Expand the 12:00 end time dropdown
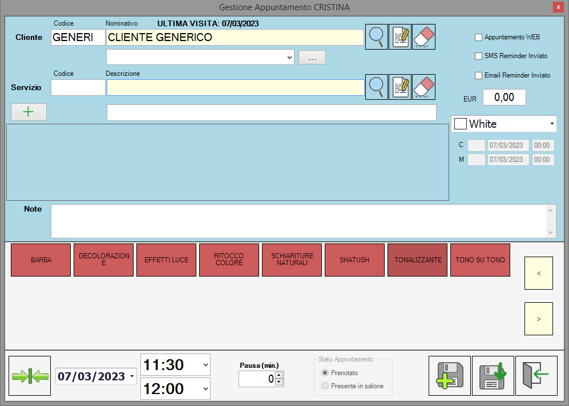 tap(205, 389)
